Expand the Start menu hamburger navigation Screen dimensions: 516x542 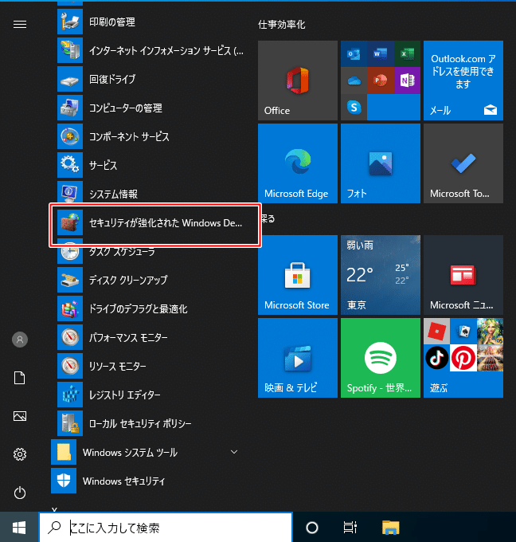20,24
